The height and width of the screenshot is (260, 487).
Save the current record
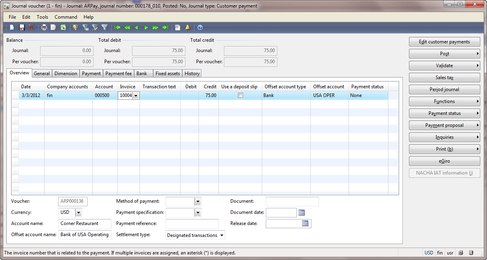tap(21, 27)
